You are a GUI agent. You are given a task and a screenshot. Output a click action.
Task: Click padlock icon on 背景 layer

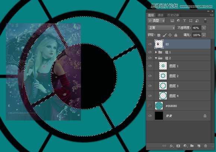tap(205, 116)
